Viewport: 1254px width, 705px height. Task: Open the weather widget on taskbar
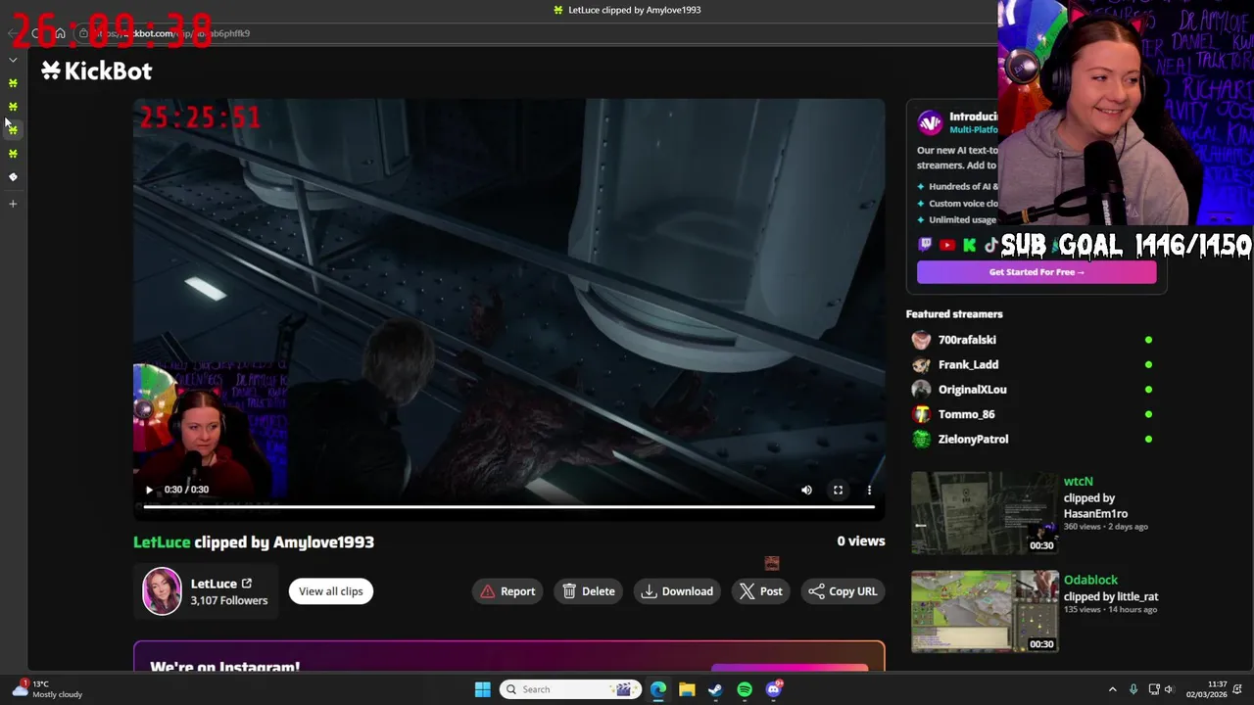[49, 689]
